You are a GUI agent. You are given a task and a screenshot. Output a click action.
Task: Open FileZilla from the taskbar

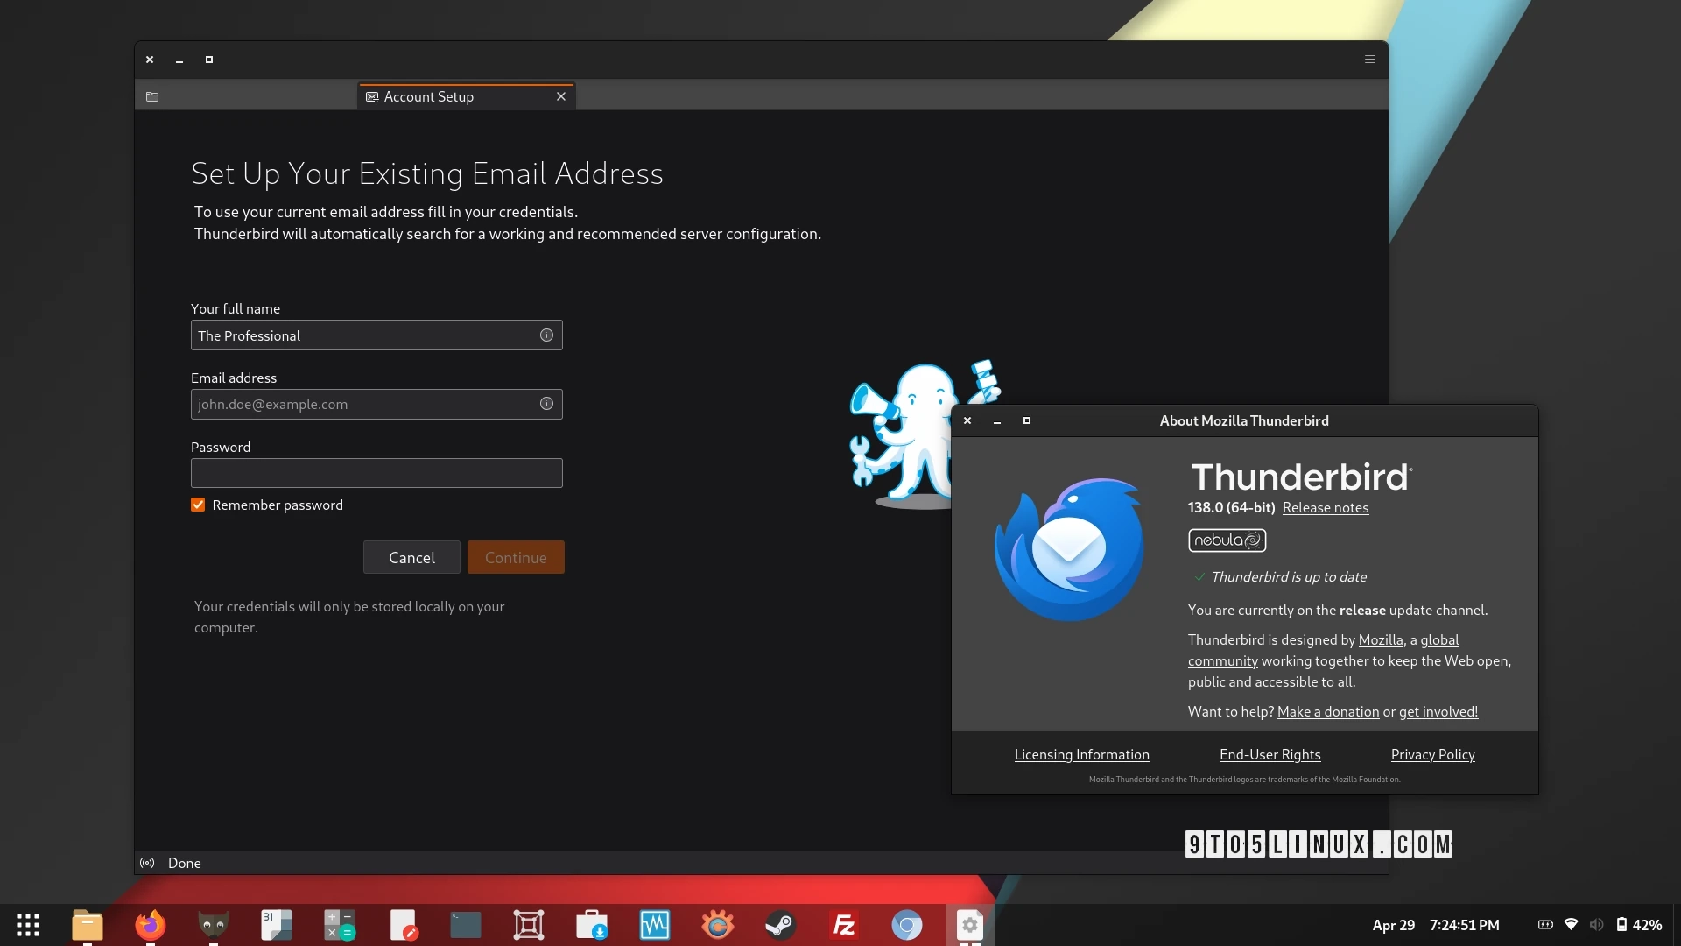coord(843,925)
